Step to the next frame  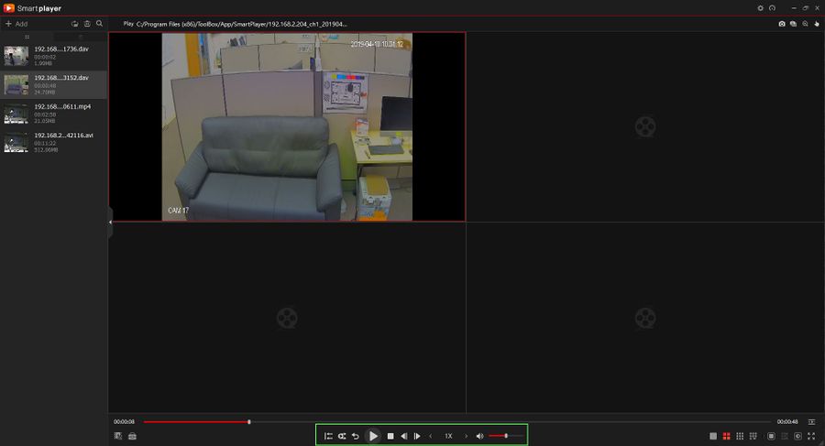[417, 436]
